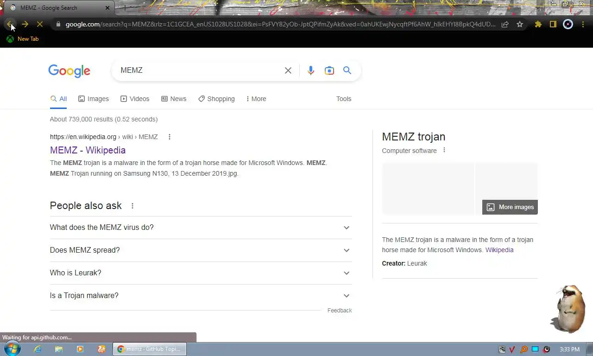Screen dimensions: 593x356
Task: Open a new tab with plus button
Action: (125, 8)
